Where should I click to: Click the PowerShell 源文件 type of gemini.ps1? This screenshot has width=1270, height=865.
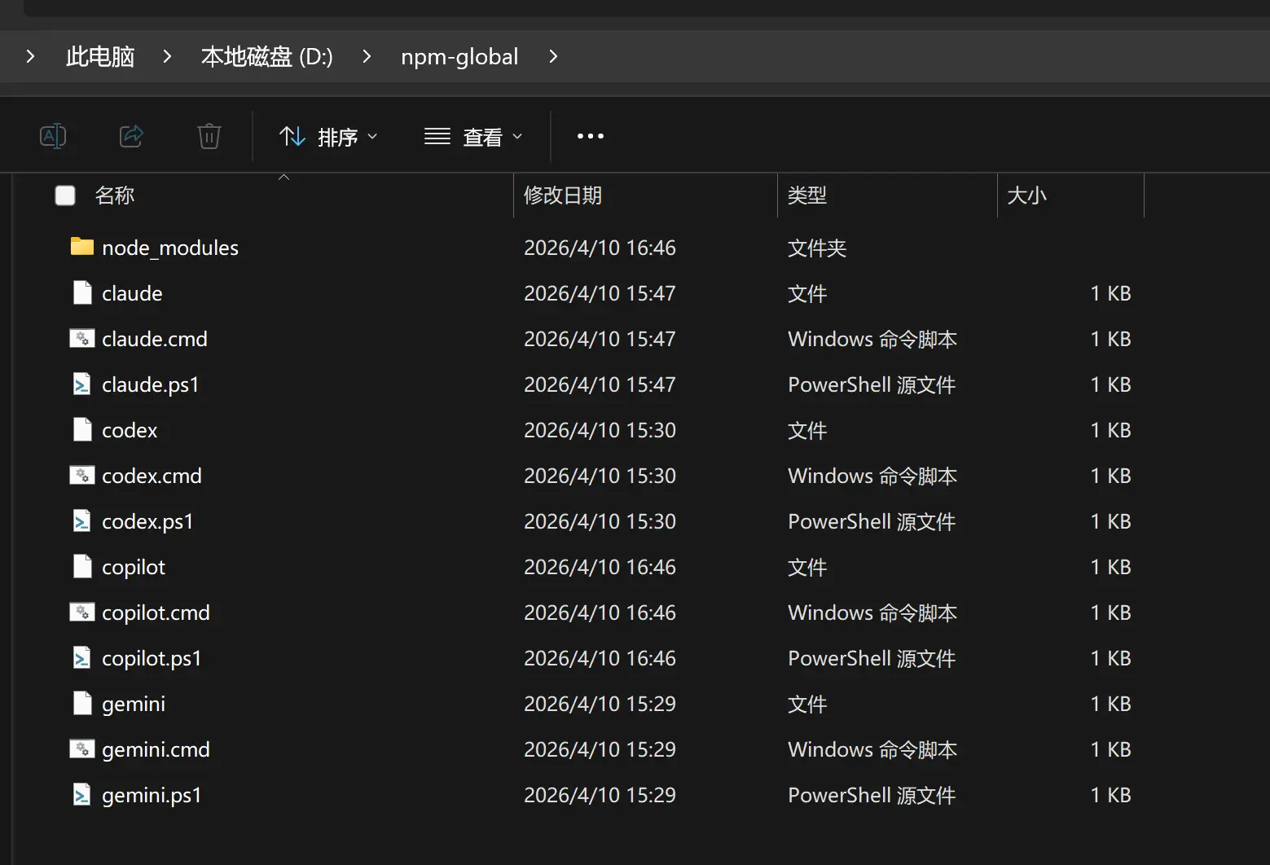872,795
